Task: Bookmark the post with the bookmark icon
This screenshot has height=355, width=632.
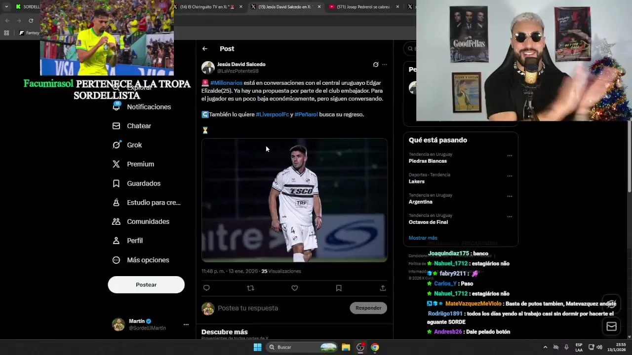Action: pos(339,288)
